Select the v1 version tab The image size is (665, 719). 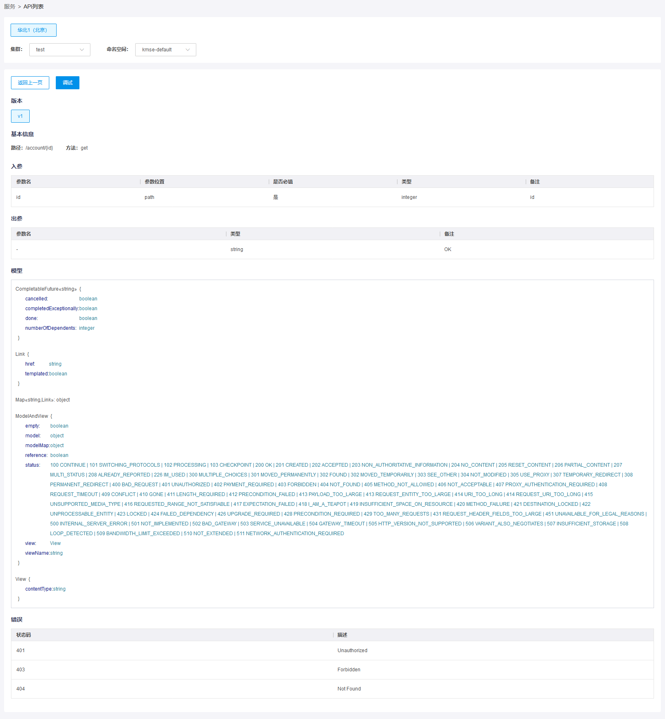pyautogui.click(x=20, y=116)
